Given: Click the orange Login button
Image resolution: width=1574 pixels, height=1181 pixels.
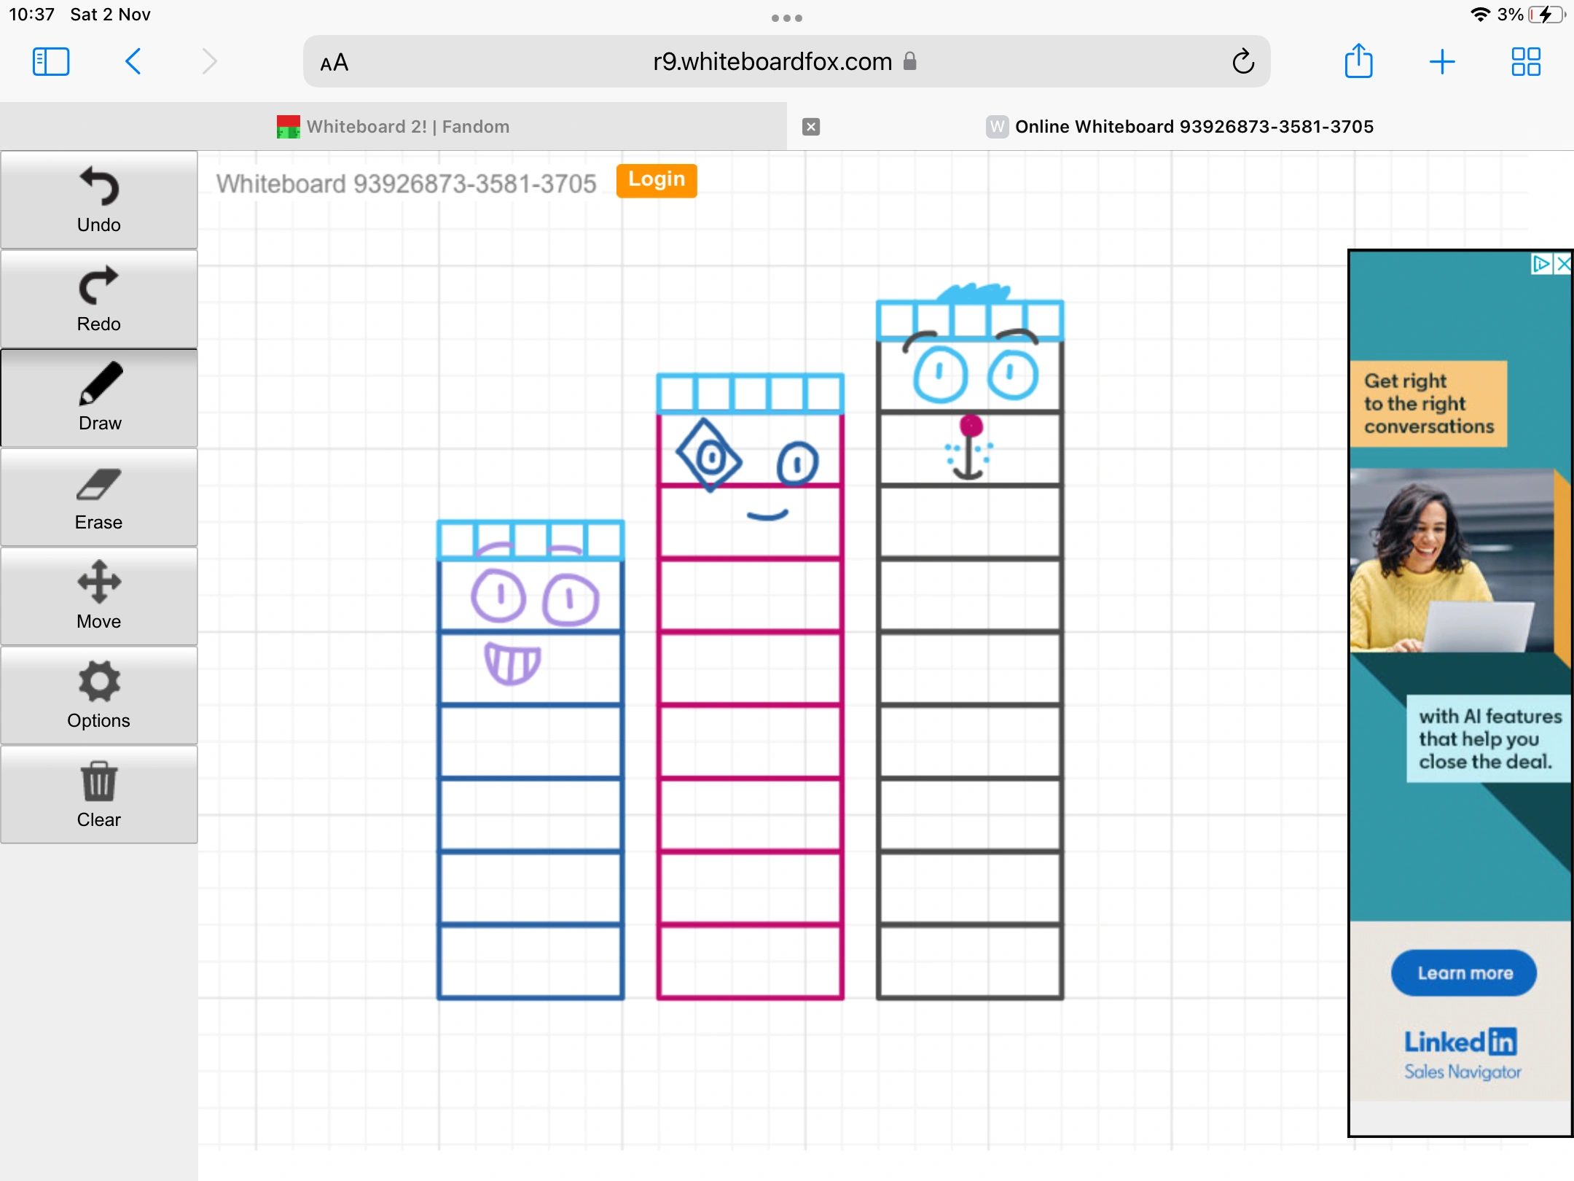Looking at the screenshot, I should coord(656,180).
